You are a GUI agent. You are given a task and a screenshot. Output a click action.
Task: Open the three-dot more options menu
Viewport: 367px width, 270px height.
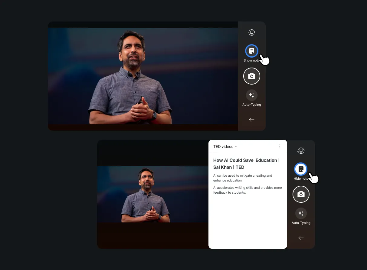coord(280,147)
